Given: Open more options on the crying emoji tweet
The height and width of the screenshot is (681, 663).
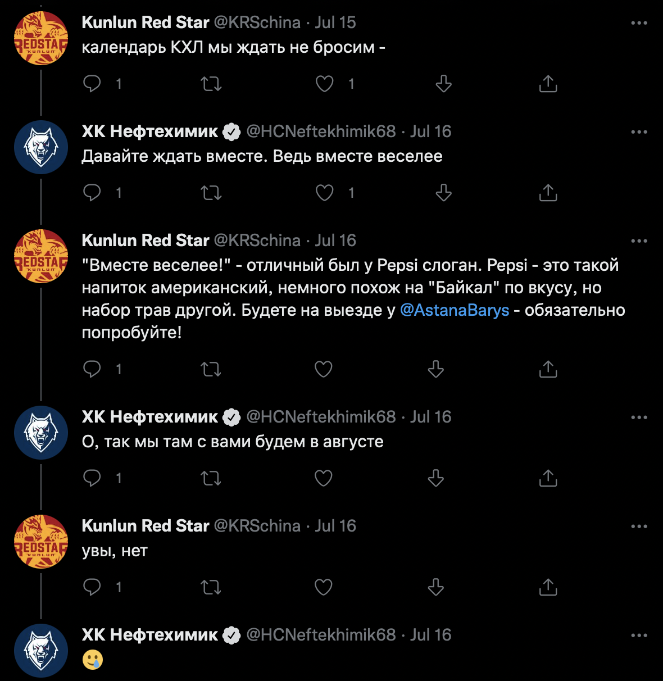Looking at the screenshot, I should [639, 635].
